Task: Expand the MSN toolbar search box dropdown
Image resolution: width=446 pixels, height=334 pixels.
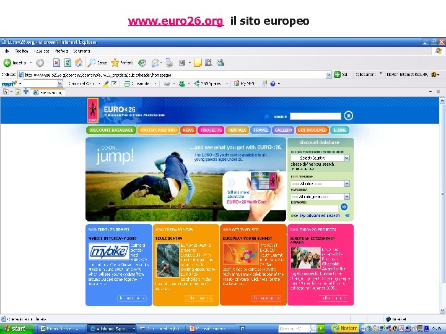Action: click(x=59, y=83)
